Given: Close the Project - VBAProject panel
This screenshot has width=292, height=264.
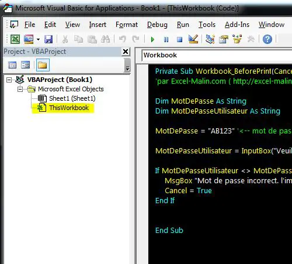Looking at the screenshot, I should point(126,52).
